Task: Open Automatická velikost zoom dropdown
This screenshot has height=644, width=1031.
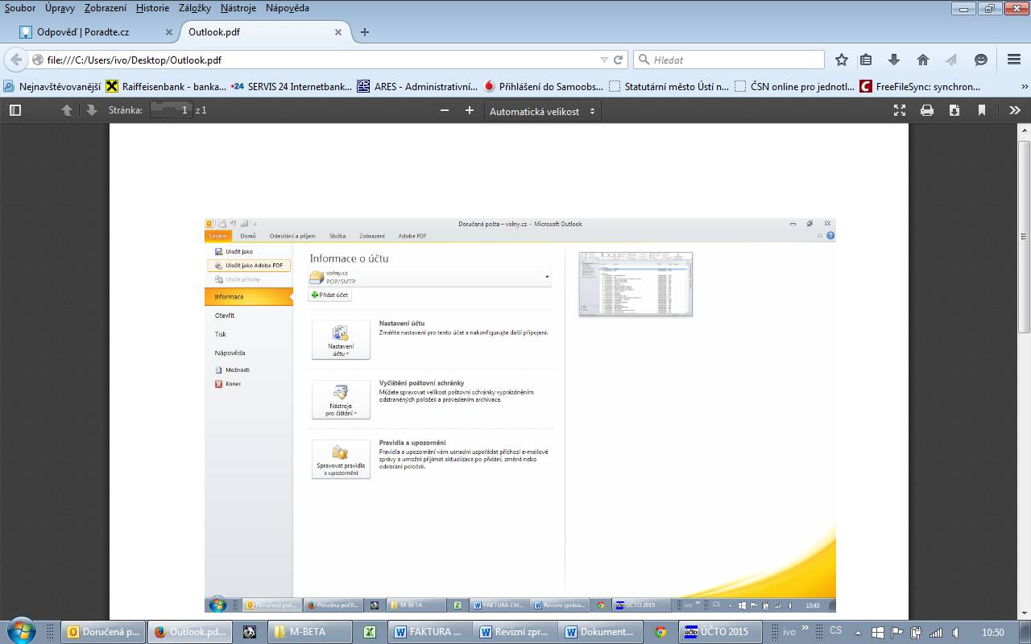Action: point(542,111)
